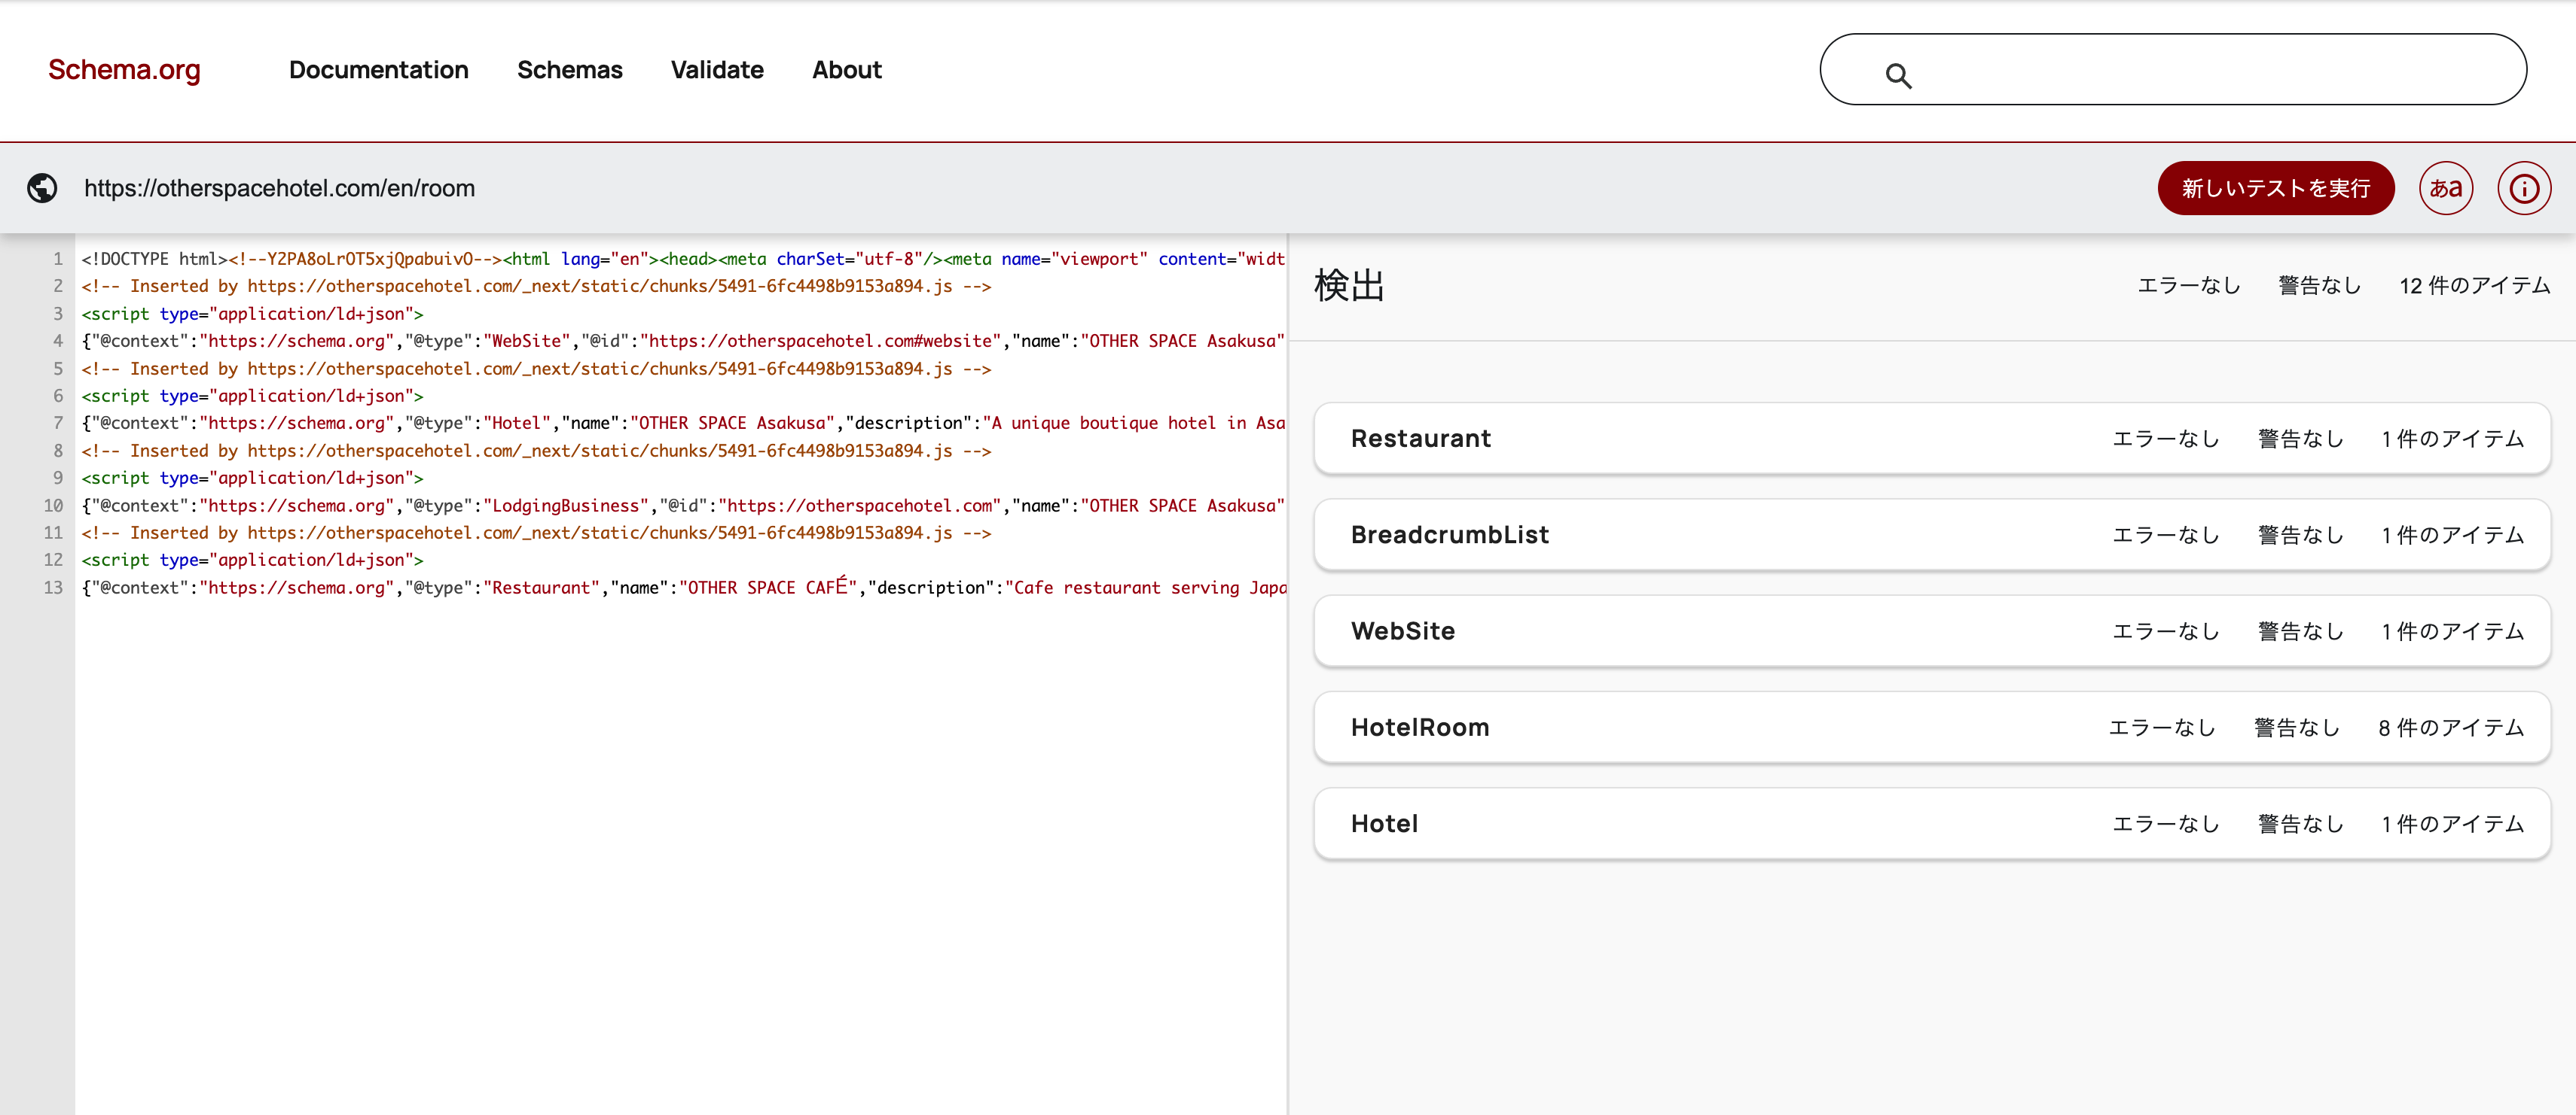The width and height of the screenshot is (2576, 1115).
Task: Click the 12 件のアイテム summary count
Action: click(x=2475, y=286)
